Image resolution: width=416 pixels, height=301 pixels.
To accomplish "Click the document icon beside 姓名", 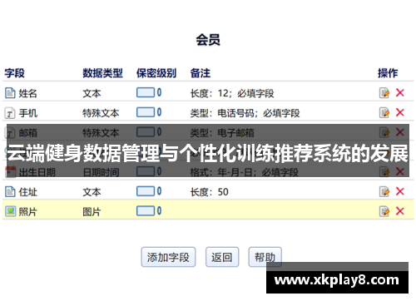I will (x=10, y=93).
